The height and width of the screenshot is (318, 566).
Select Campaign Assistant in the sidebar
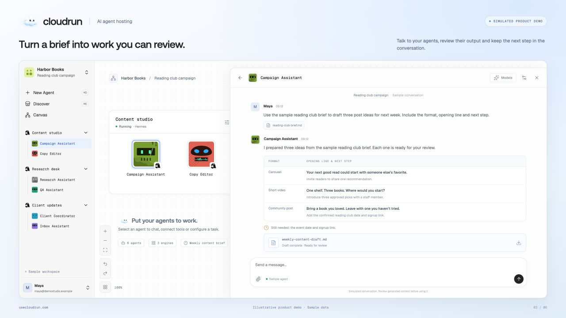click(60, 144)
